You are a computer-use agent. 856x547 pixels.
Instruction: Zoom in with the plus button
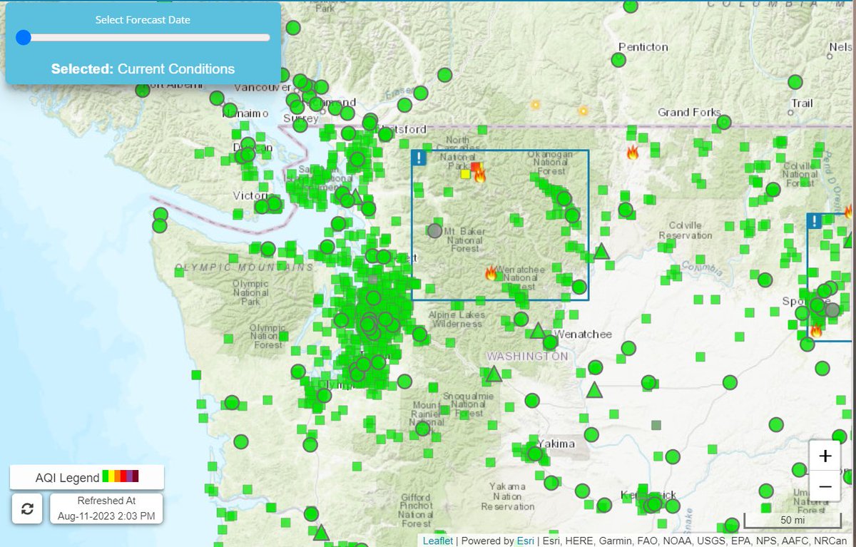click(825, 455)
